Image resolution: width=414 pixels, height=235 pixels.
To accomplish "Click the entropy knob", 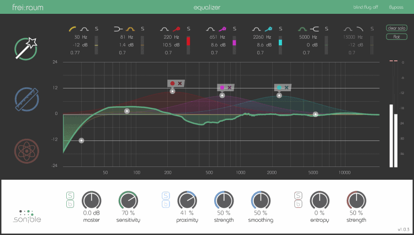I will point(320,201).
